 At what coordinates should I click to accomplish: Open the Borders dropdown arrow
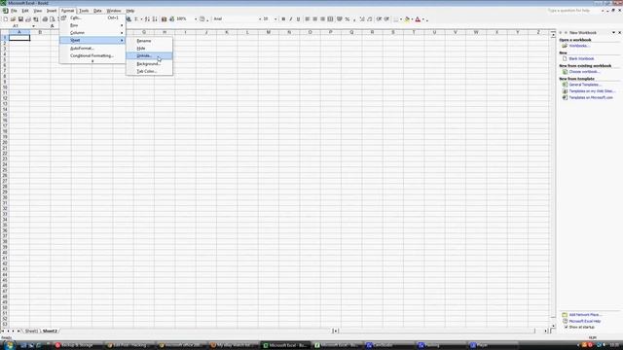click(x=401, y=19)
